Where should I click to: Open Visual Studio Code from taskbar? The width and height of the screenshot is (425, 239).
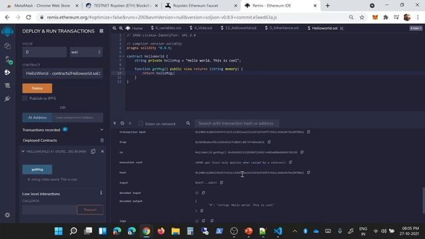(x=278, y=231)
